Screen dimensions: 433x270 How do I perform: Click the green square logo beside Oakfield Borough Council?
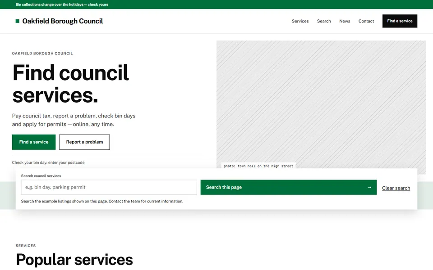tap(18, 21)
